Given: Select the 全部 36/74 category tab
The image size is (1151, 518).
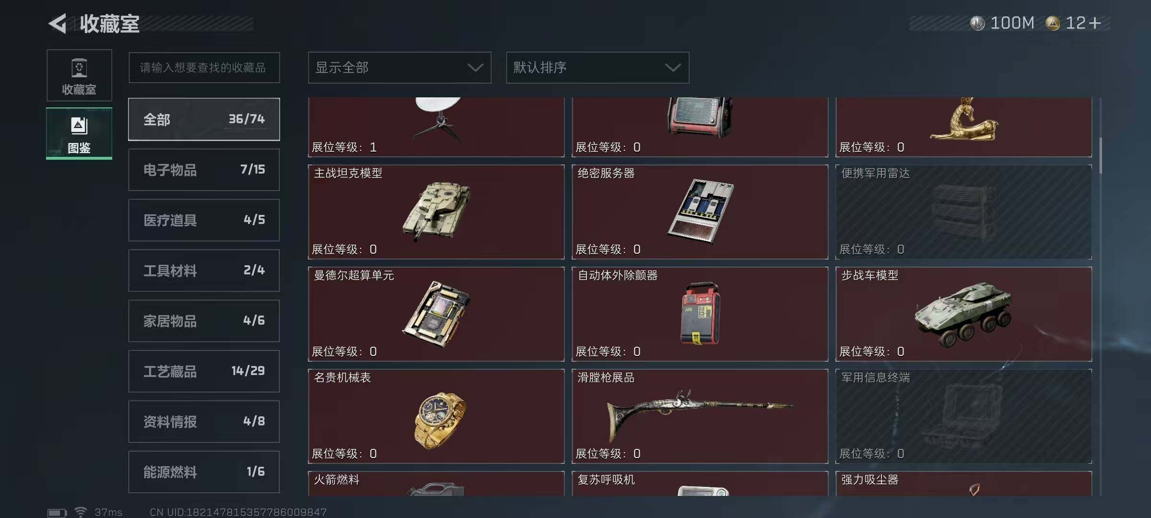Looking at the screenshot, I should tap(204, 119).
